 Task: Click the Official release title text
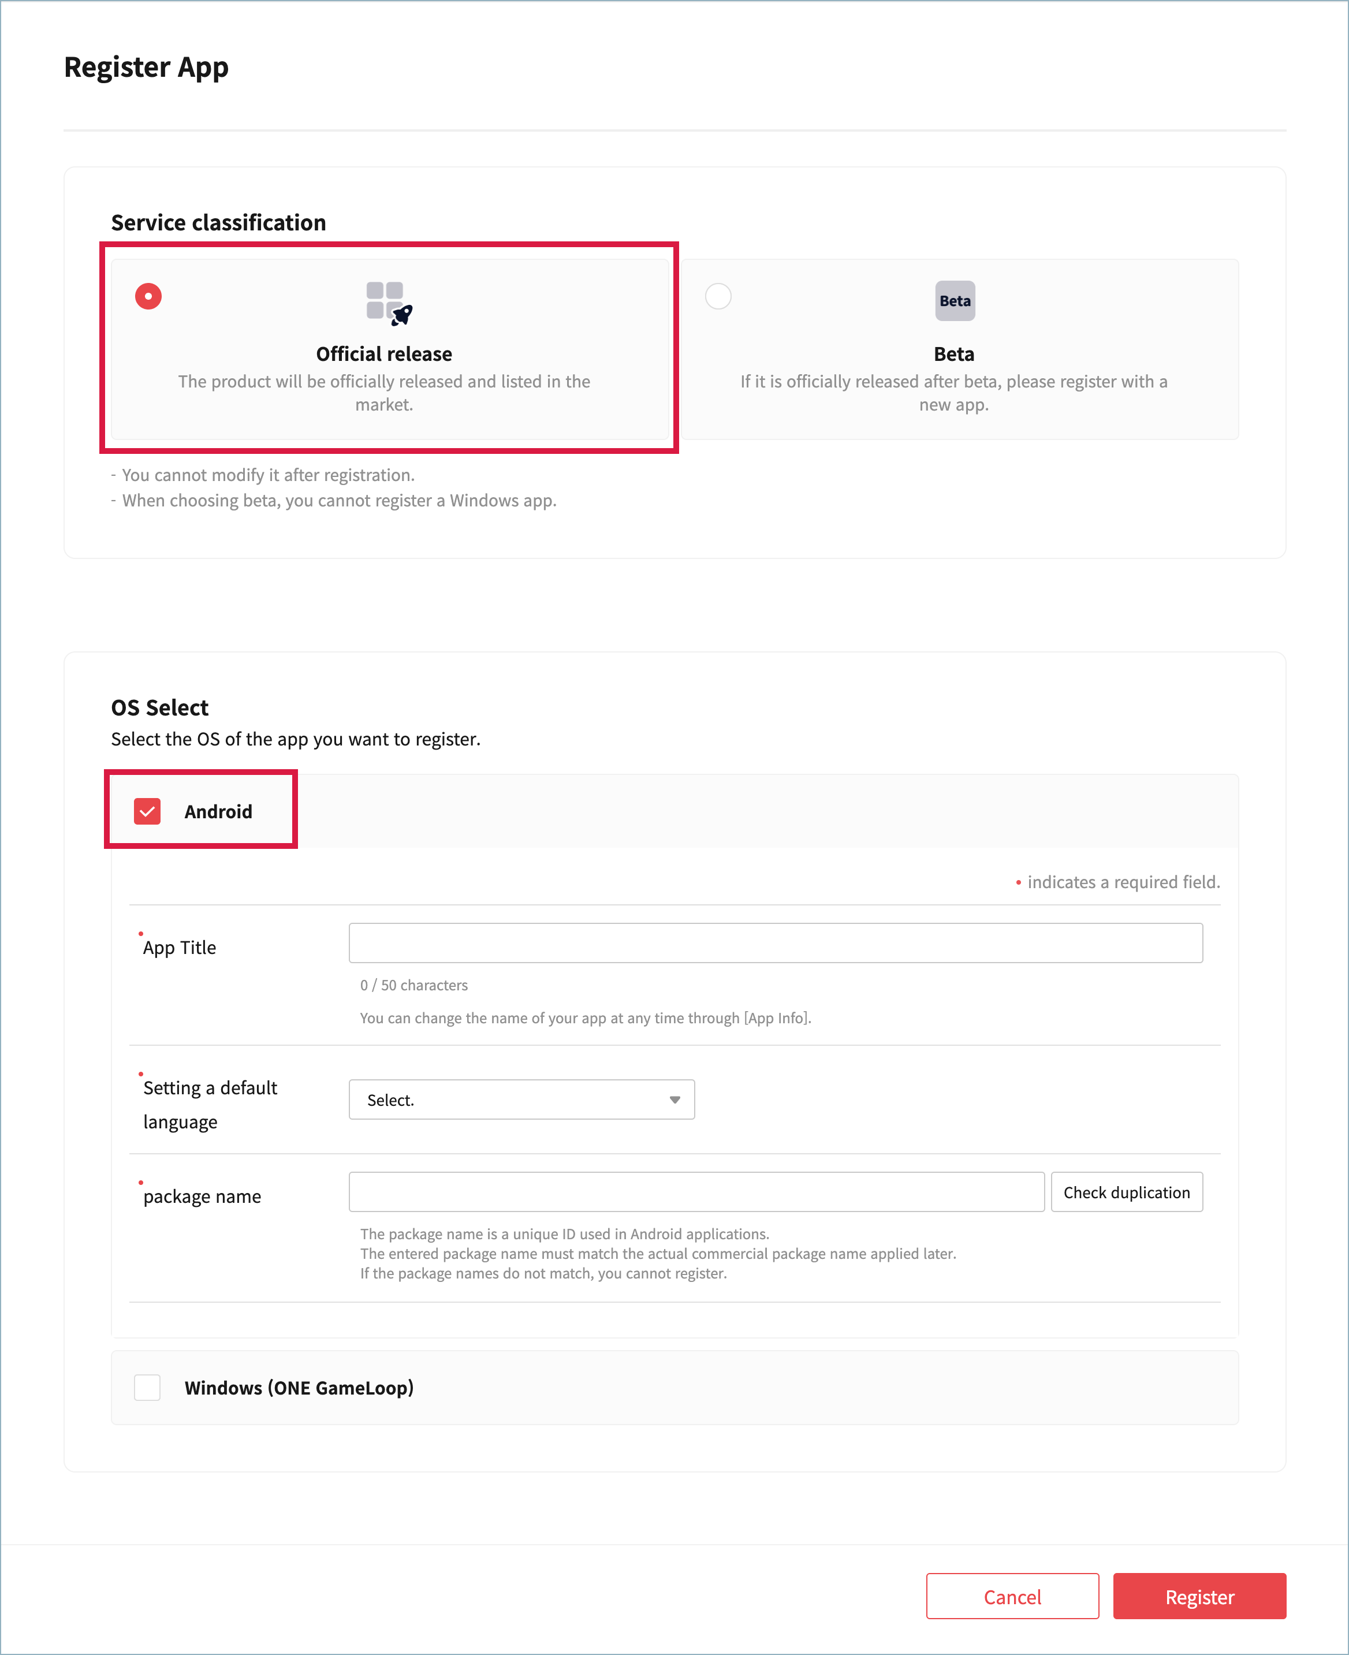[384, 355]
